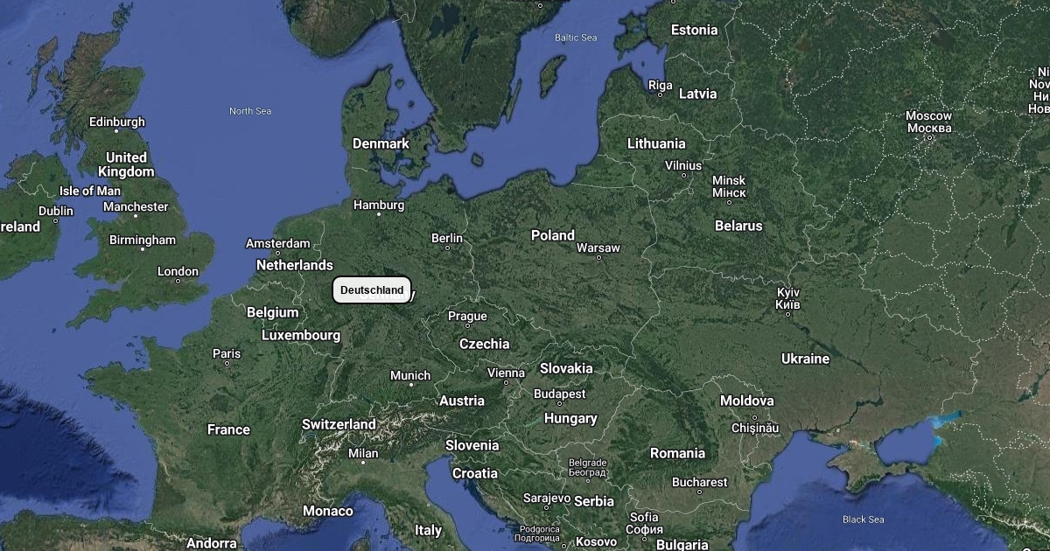This screenshot has width=1050, height=551.
Task: Click the France country label
Action: click(228, 429)
